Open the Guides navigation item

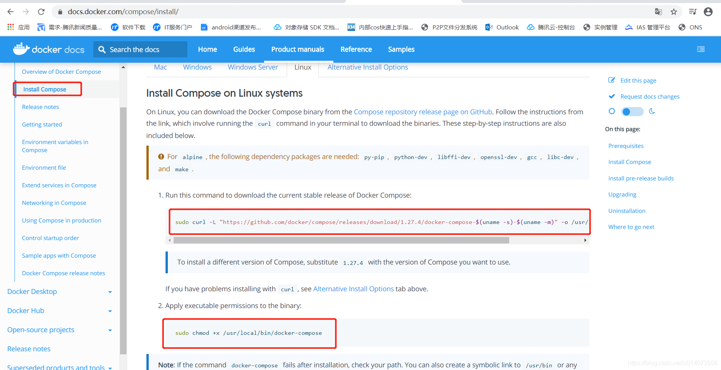tap(244, 49)
